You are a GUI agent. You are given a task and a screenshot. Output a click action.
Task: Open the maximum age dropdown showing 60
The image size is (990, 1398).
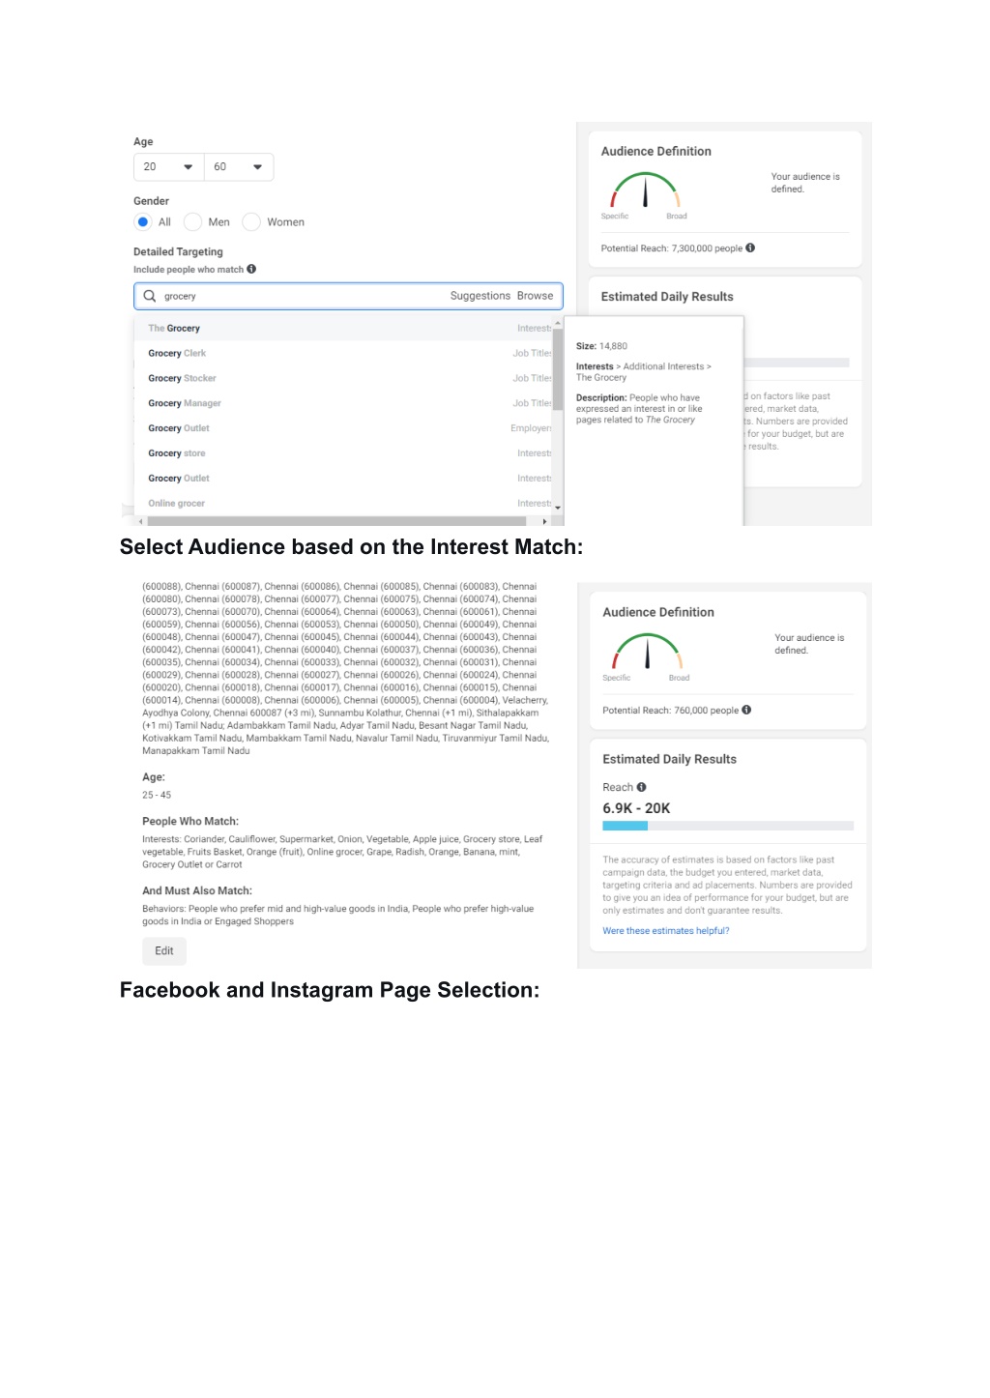tap(239, 167)
